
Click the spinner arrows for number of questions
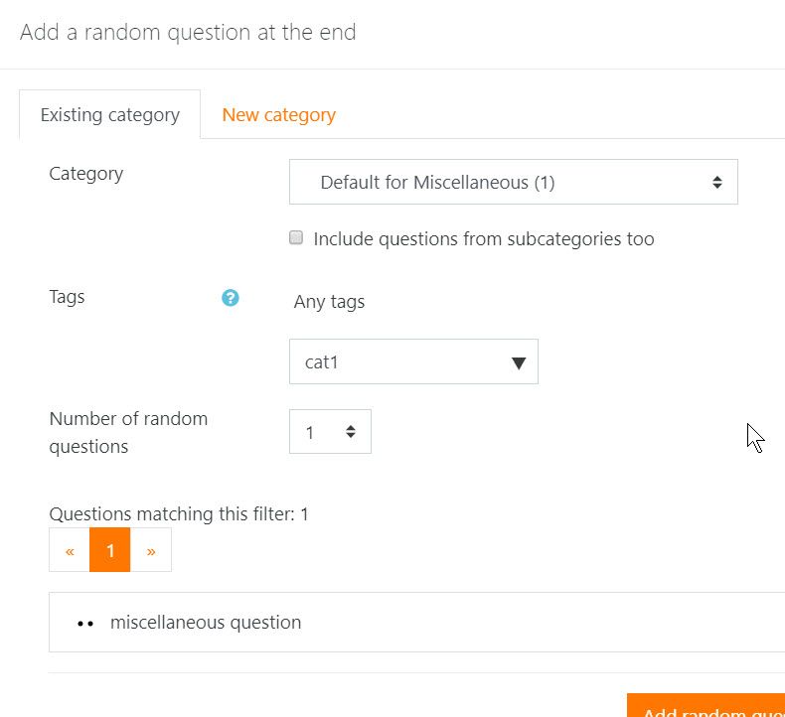pos(351,431)
